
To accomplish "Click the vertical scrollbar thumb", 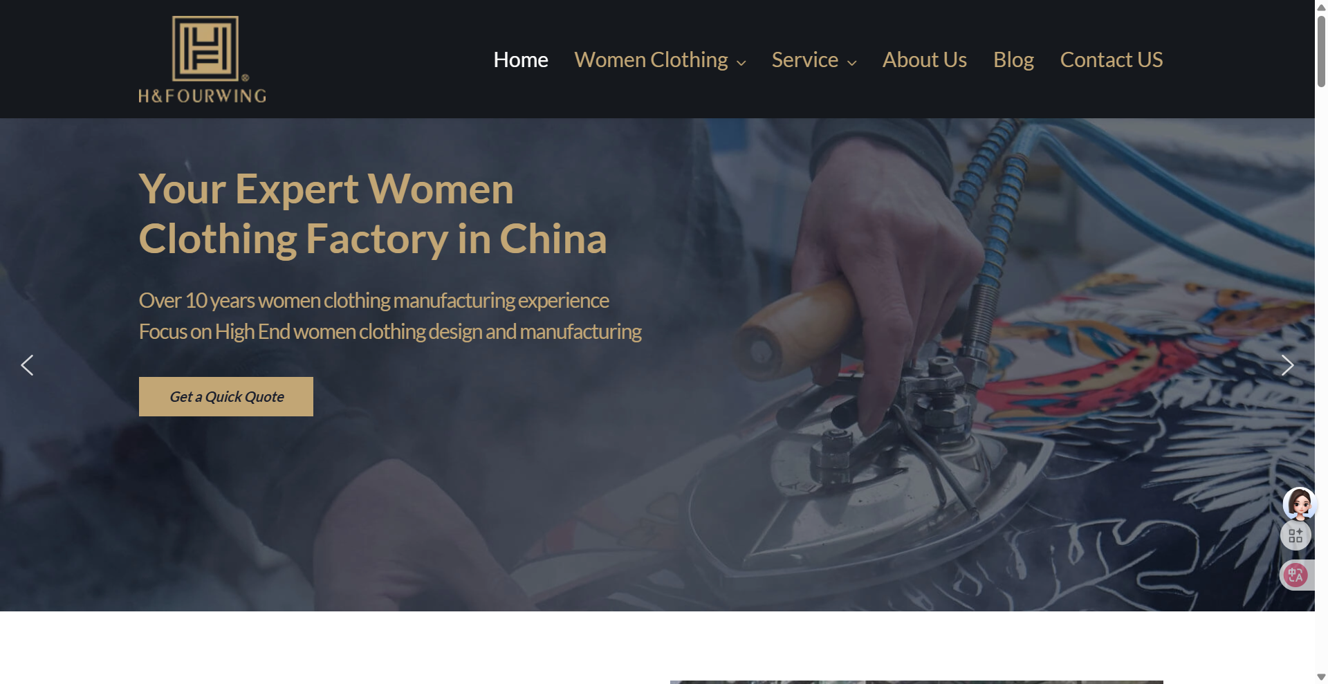I will (1321, 52).
